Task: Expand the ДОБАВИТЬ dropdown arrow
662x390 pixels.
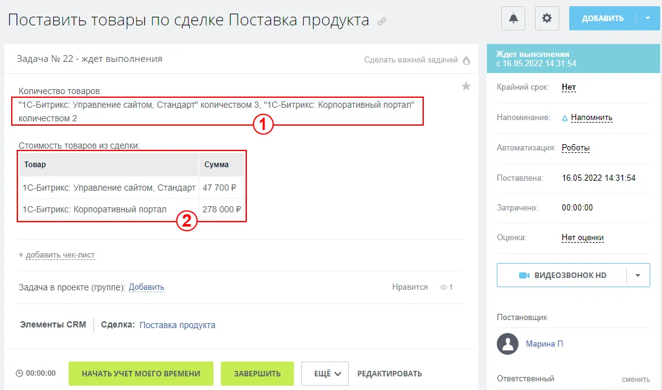Action: tap(648, 18)
